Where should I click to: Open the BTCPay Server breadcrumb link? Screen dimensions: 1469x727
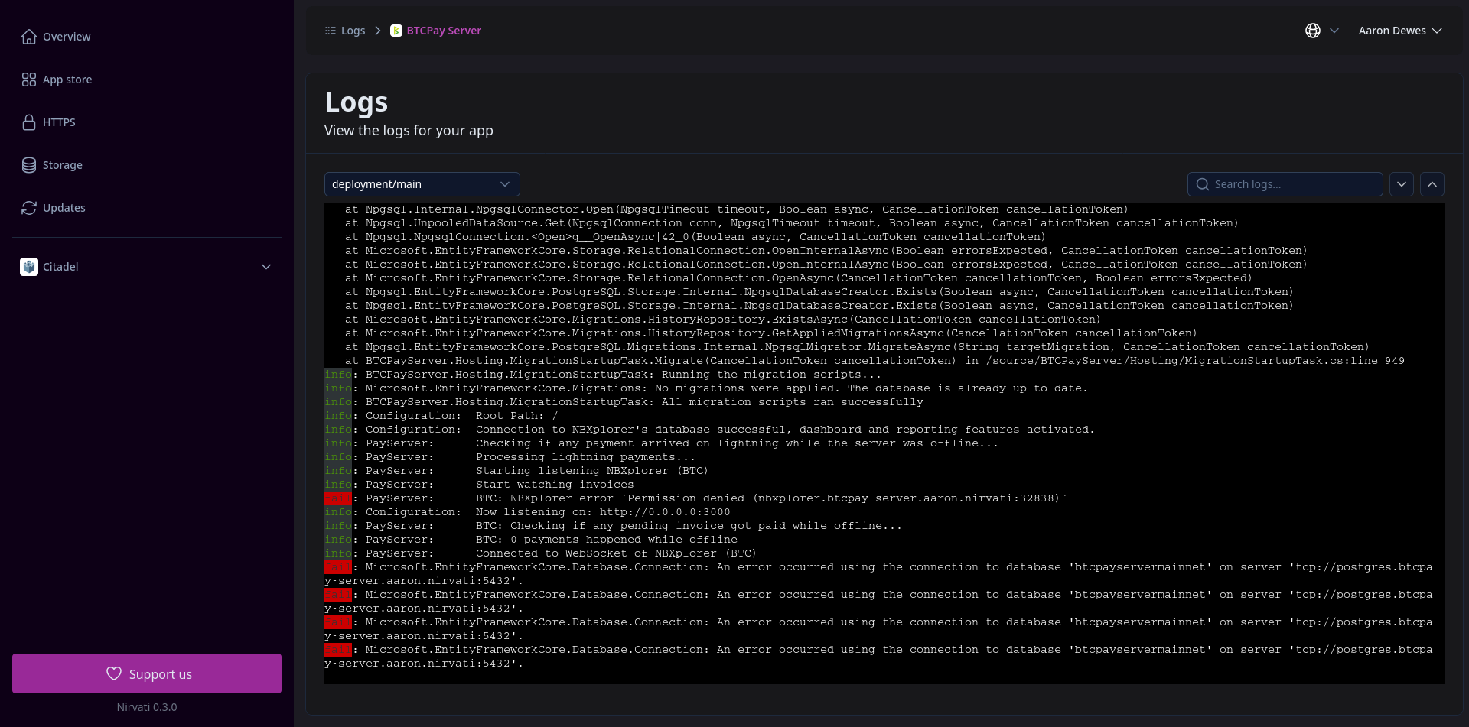click(444, 31)
